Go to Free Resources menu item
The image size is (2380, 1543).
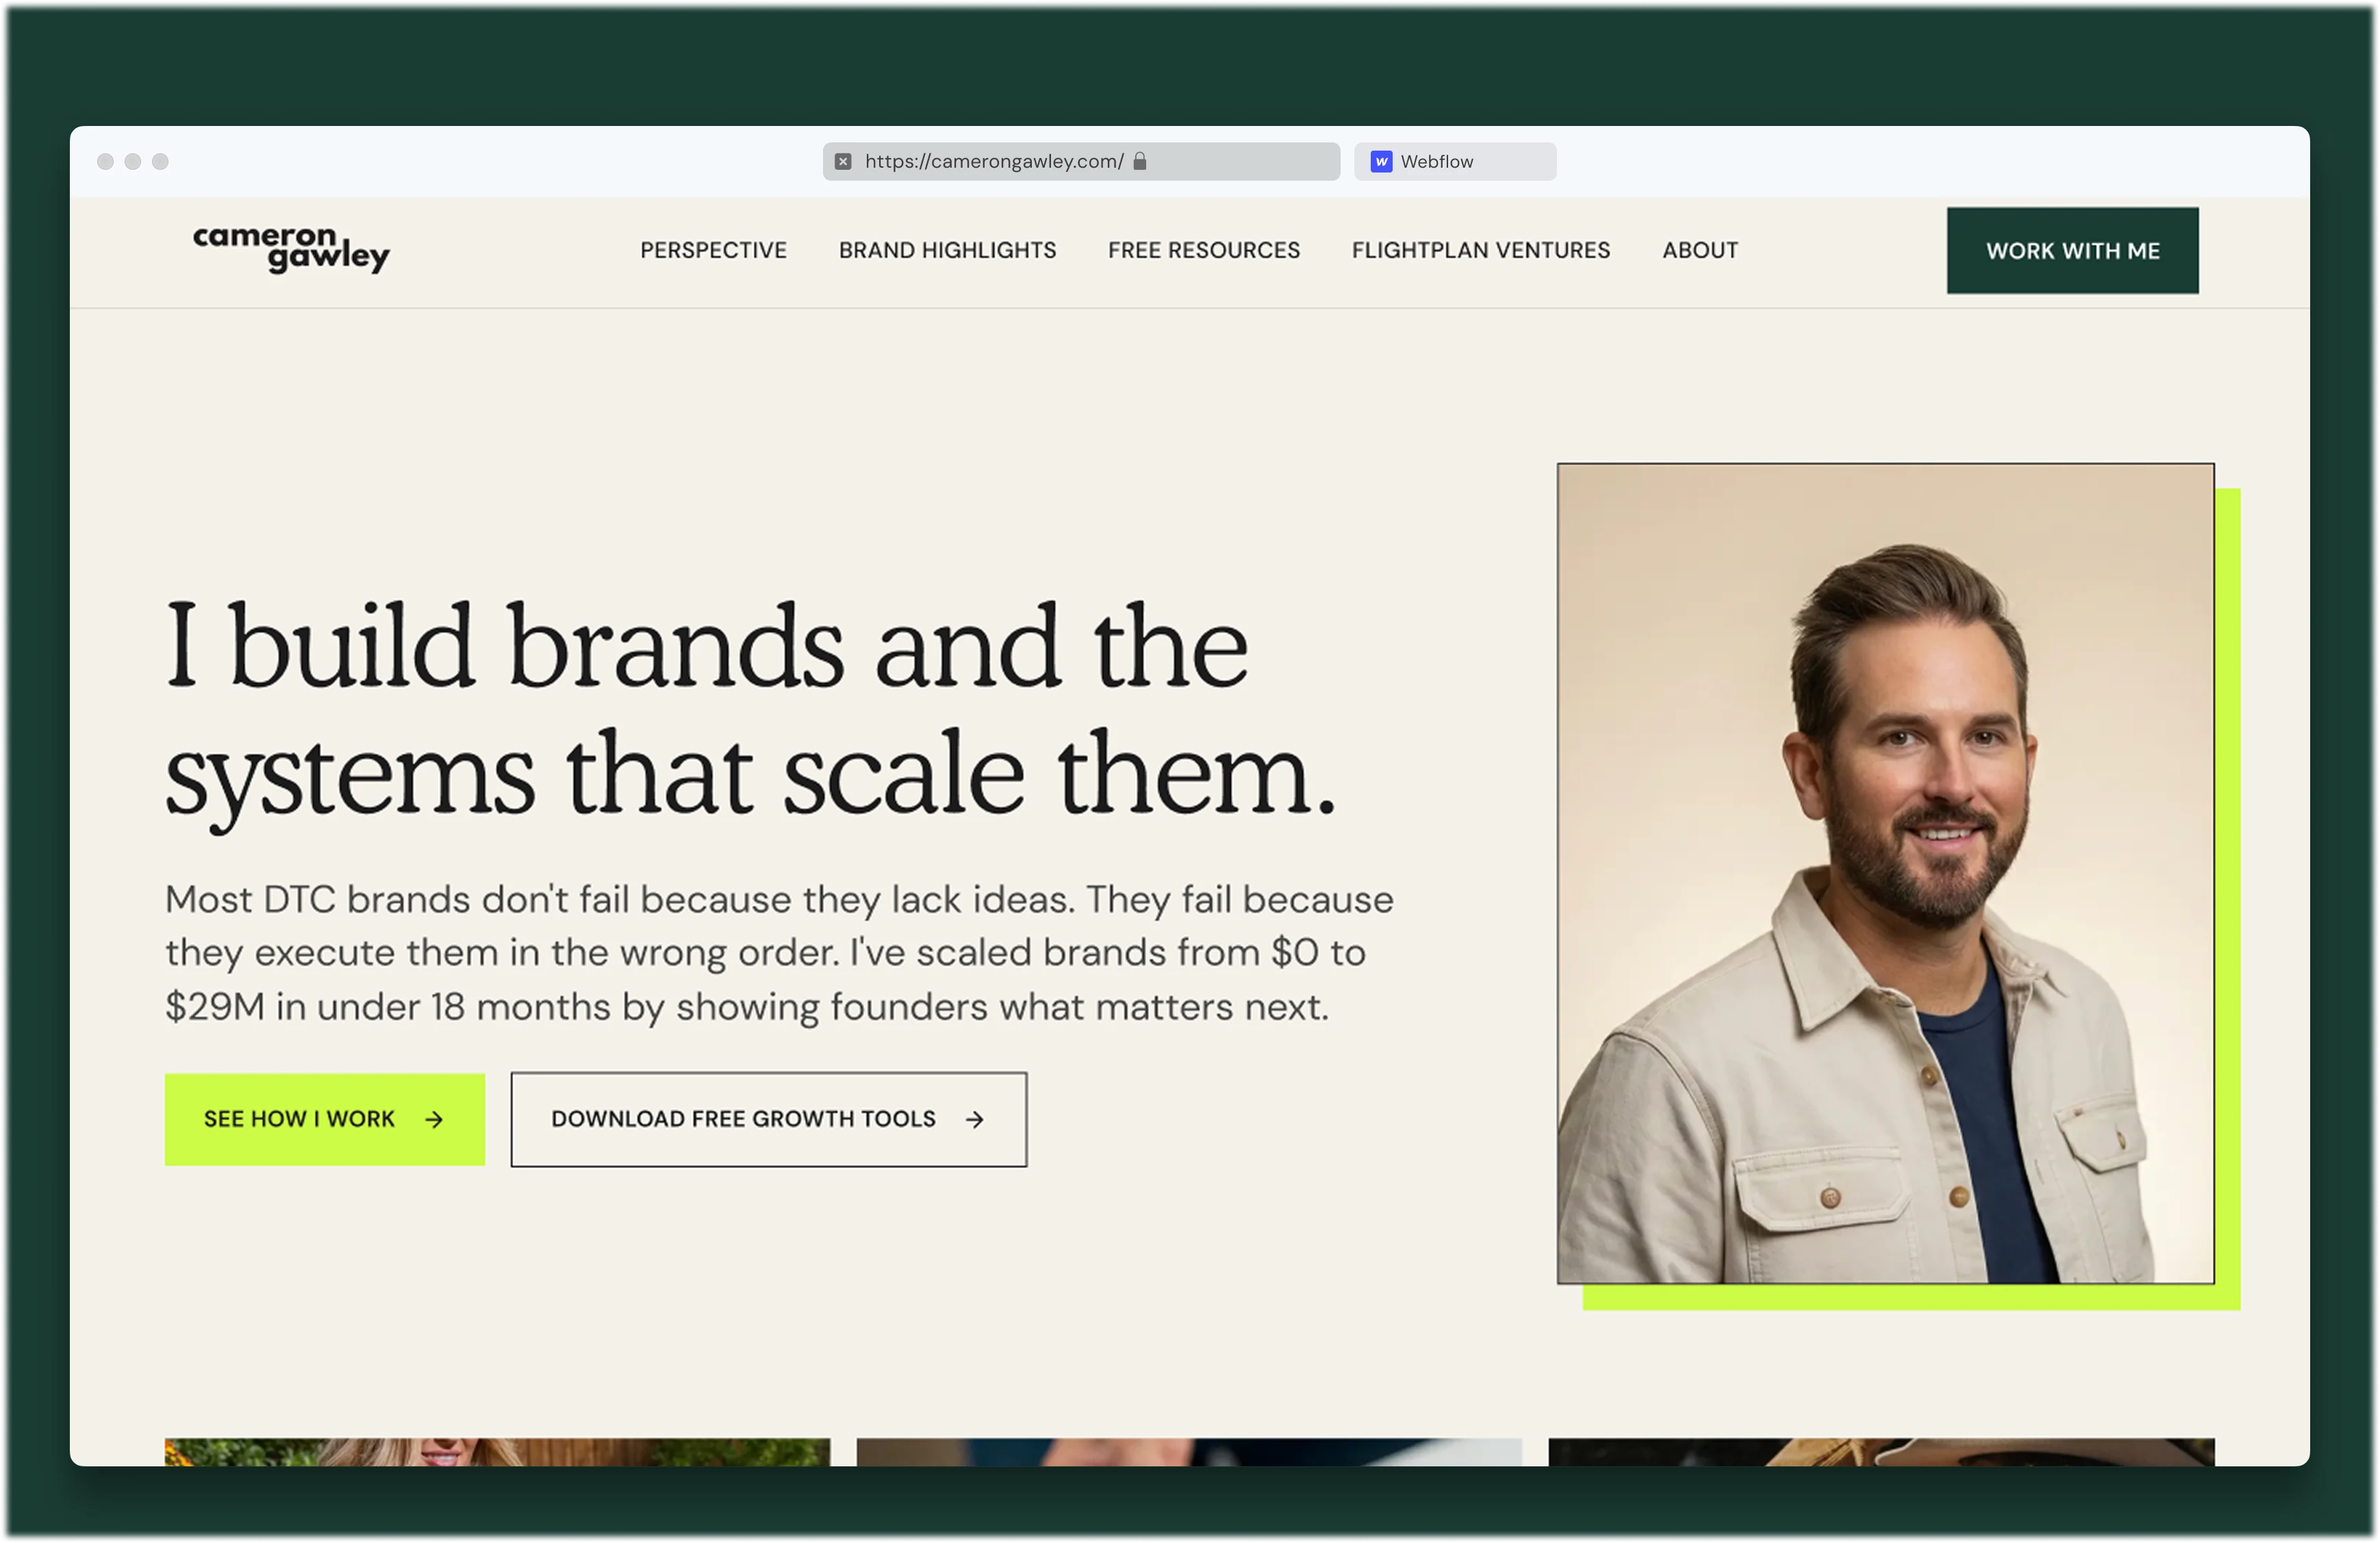point(1204,250)
